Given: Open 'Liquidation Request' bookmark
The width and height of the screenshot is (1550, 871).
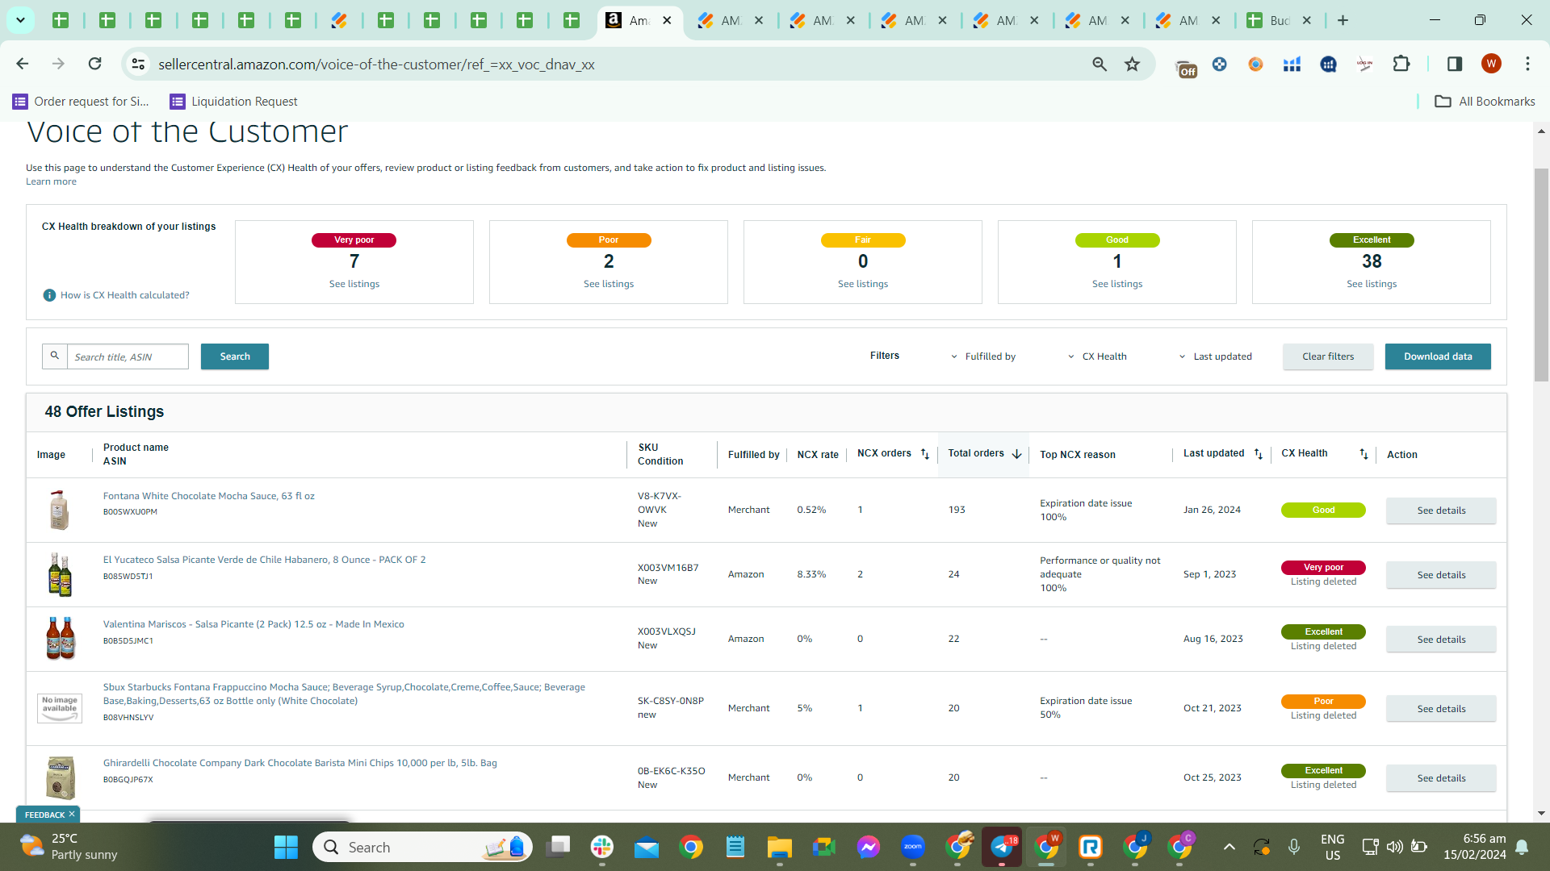Looking at the screenshot, I should point(233,102).
